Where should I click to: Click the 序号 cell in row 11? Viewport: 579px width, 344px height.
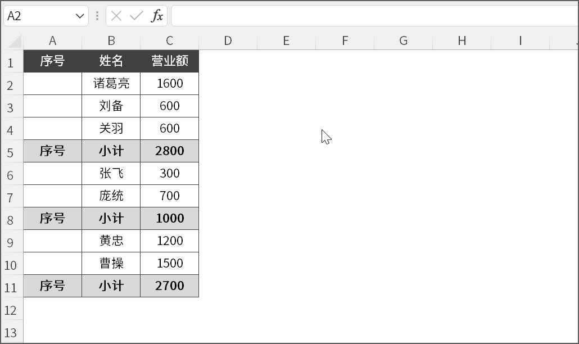pos(52,286)
